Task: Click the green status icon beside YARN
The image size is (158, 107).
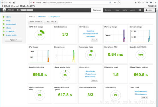Action: (4, 21)
